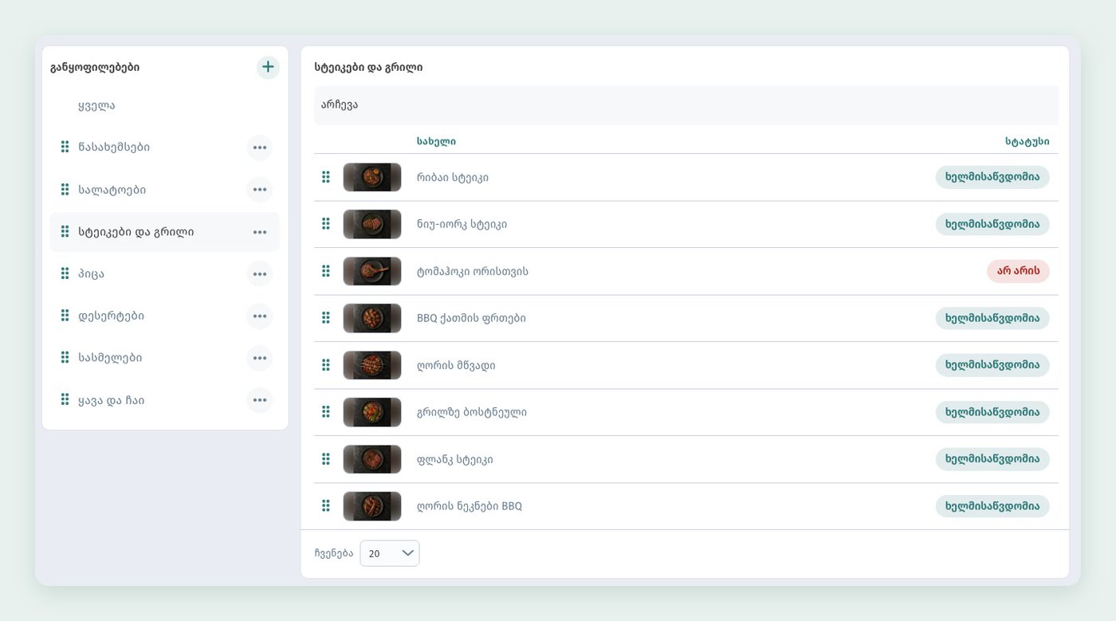The width and height of the screenshot is (1116, 621).
Task: Open the three-dot menu for პიცა
Action: (x=259, y=274)
